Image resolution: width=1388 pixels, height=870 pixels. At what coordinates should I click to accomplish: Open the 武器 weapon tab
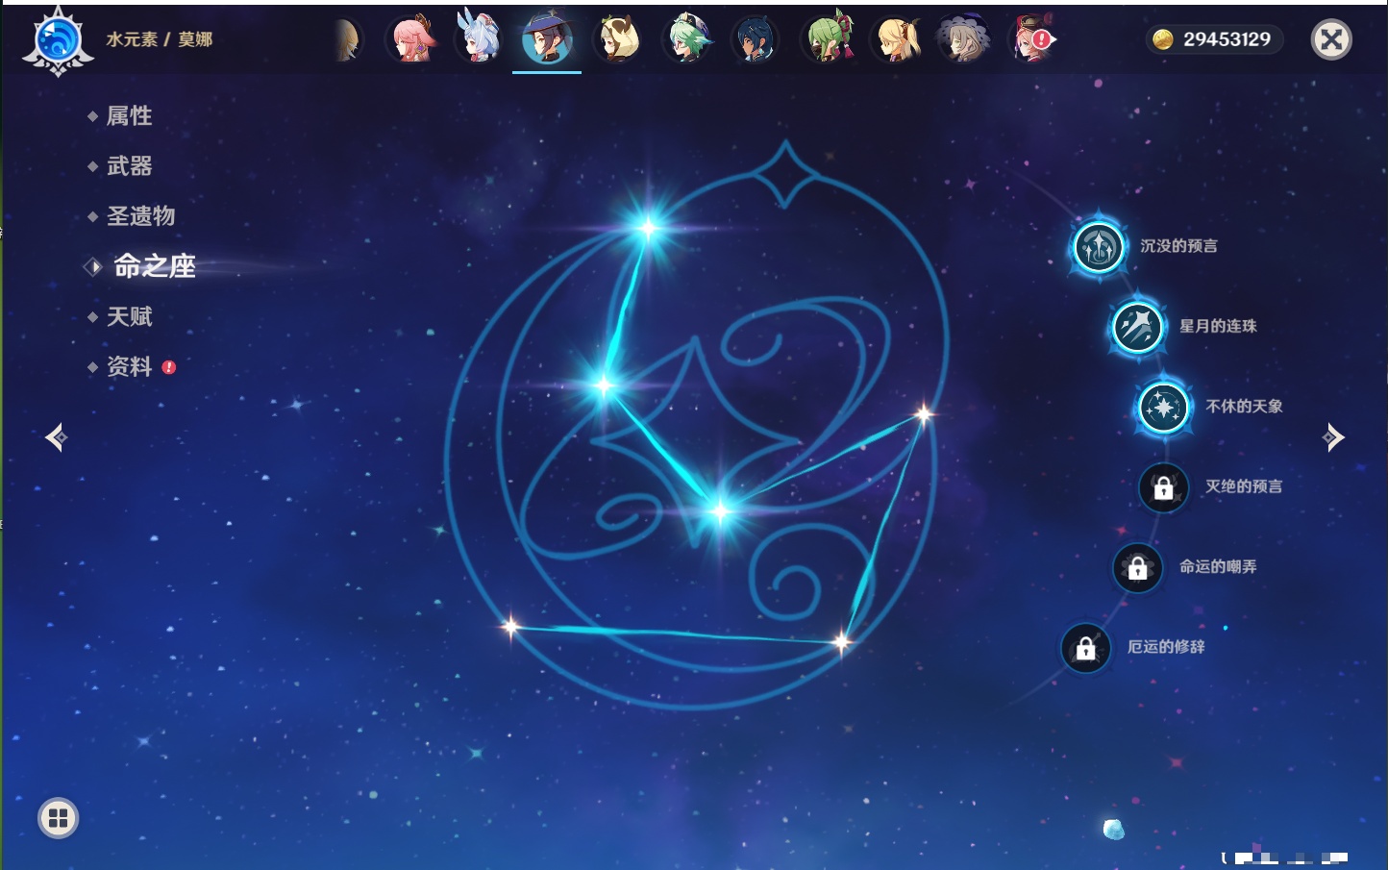point(129,166)
